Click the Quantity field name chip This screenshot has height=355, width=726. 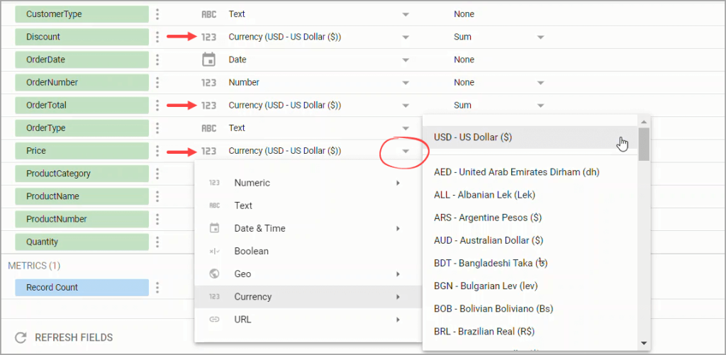coord(82,242)
